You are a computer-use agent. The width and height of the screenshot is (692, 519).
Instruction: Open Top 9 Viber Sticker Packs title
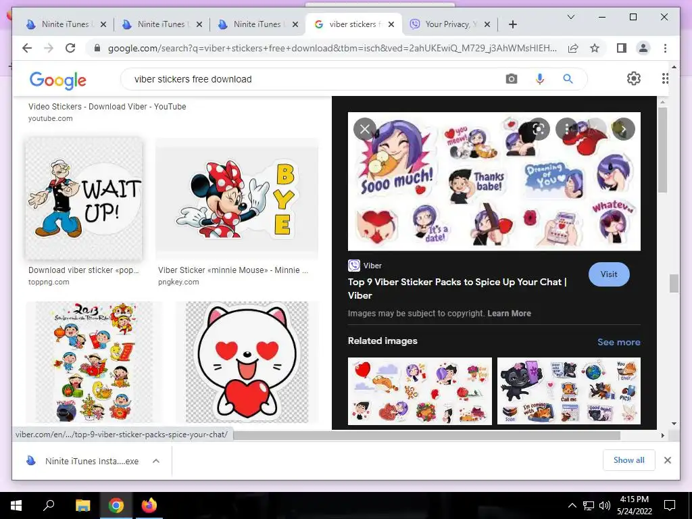458,289
